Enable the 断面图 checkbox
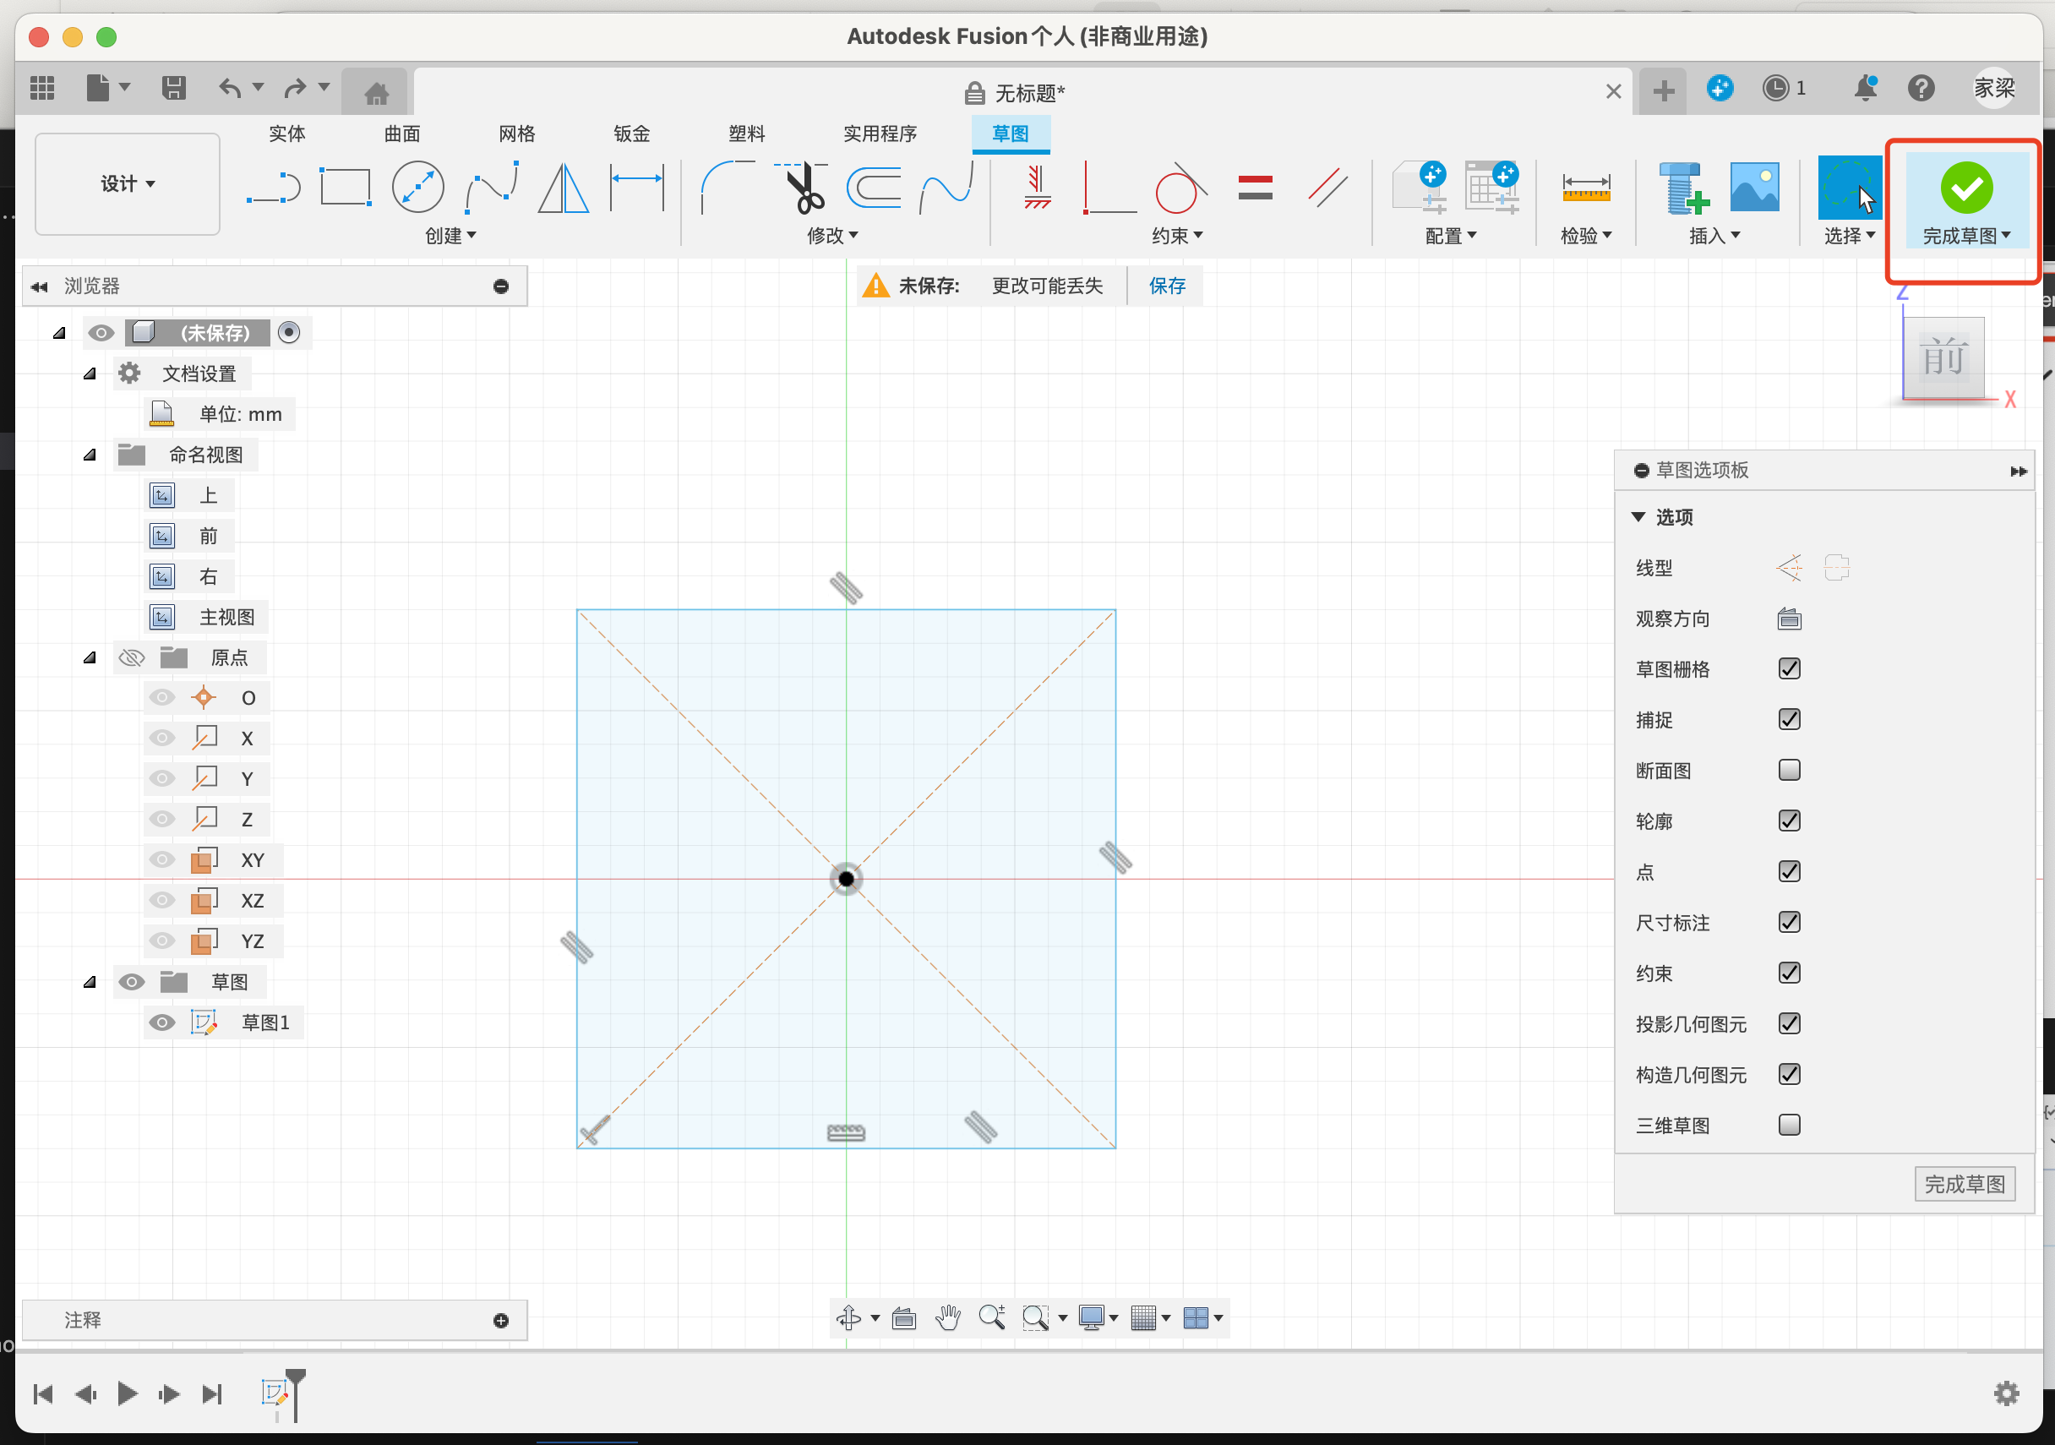The width and height of the screenshot is (2055, 1445). point(1789,770)
